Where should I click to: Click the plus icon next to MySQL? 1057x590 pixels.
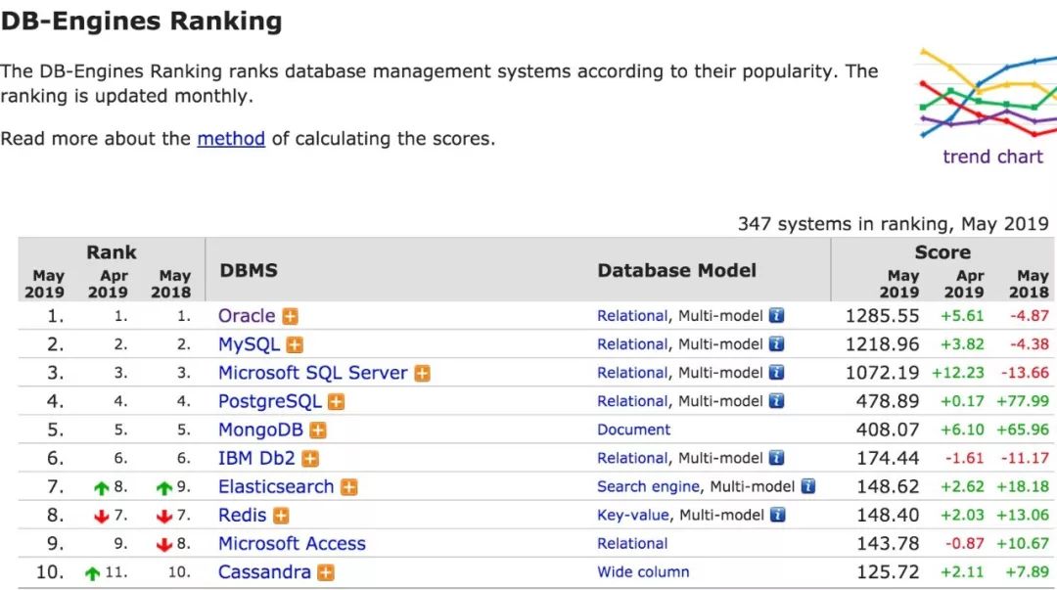(x=295, y=344)
